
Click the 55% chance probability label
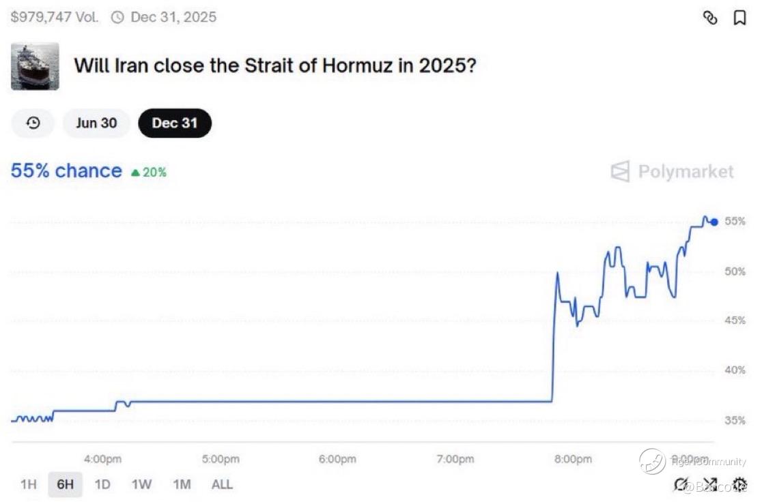pos(66,171)
